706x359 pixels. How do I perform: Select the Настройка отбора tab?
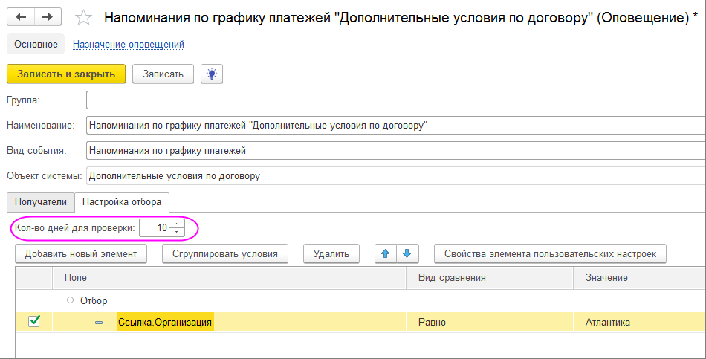coord(122,201)
